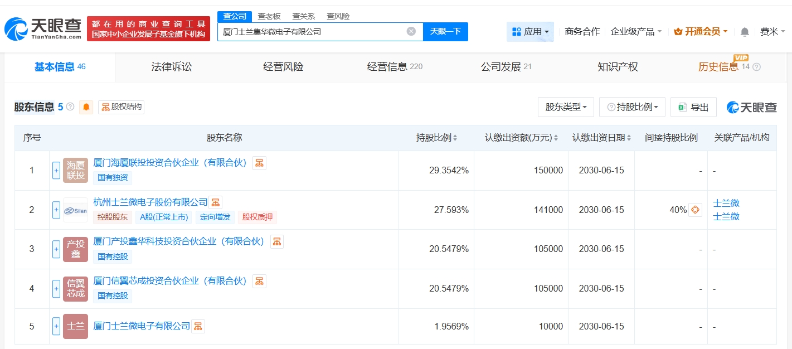
Task: Open the 应用 apps dropdown
Action: click(x=531, y=32)
